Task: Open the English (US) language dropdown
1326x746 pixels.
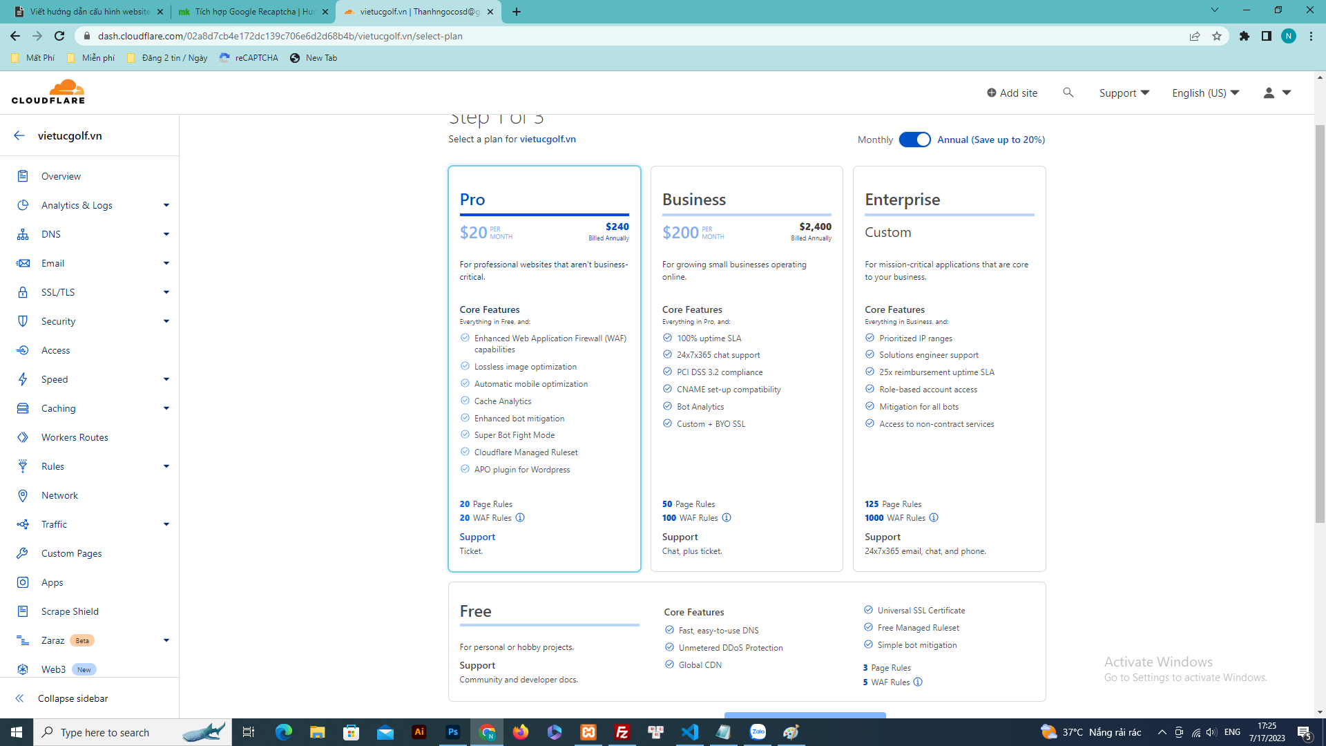Action: tap(1205, 93)
